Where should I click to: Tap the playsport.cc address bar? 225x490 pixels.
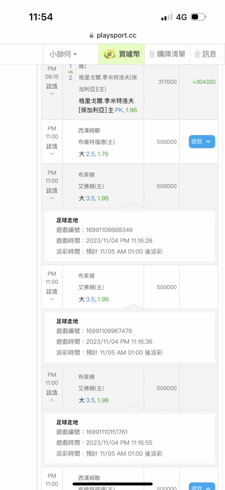tap(113, 35)
